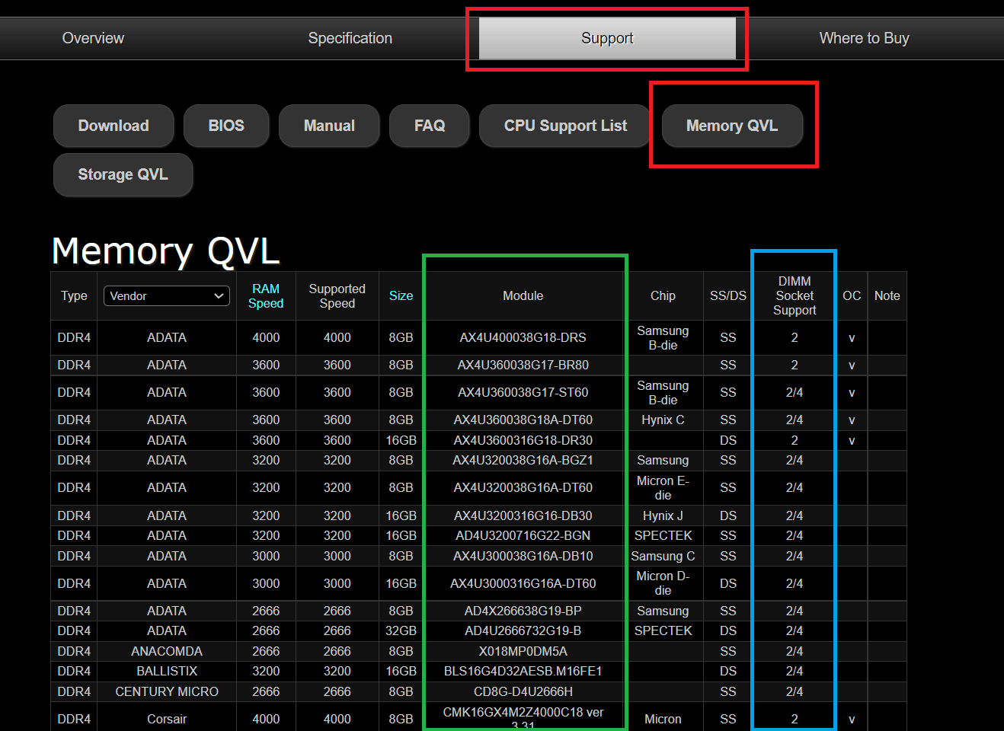
Task: Click the BALLISTIX vendor cell
Action: pyautogui.click(x=167, y=671)
